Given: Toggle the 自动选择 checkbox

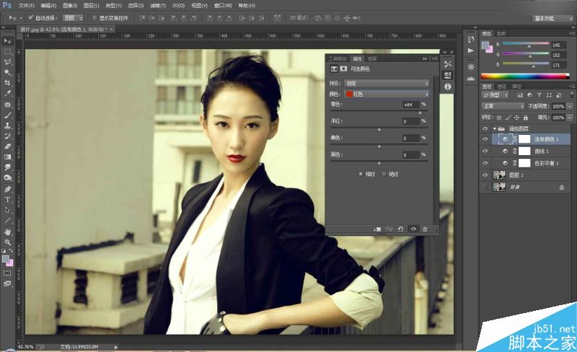Looking at the screenshot, I should [x=31, y=17].
